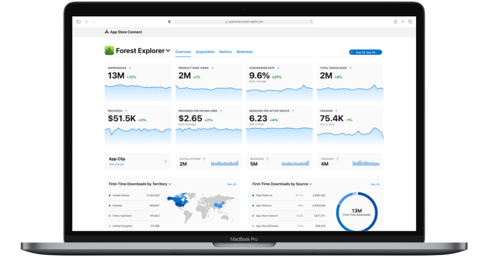The width and height of the screenshot is (492, 258).
Task: Open the Impressions 13M chart card
Action: point(138,82)
